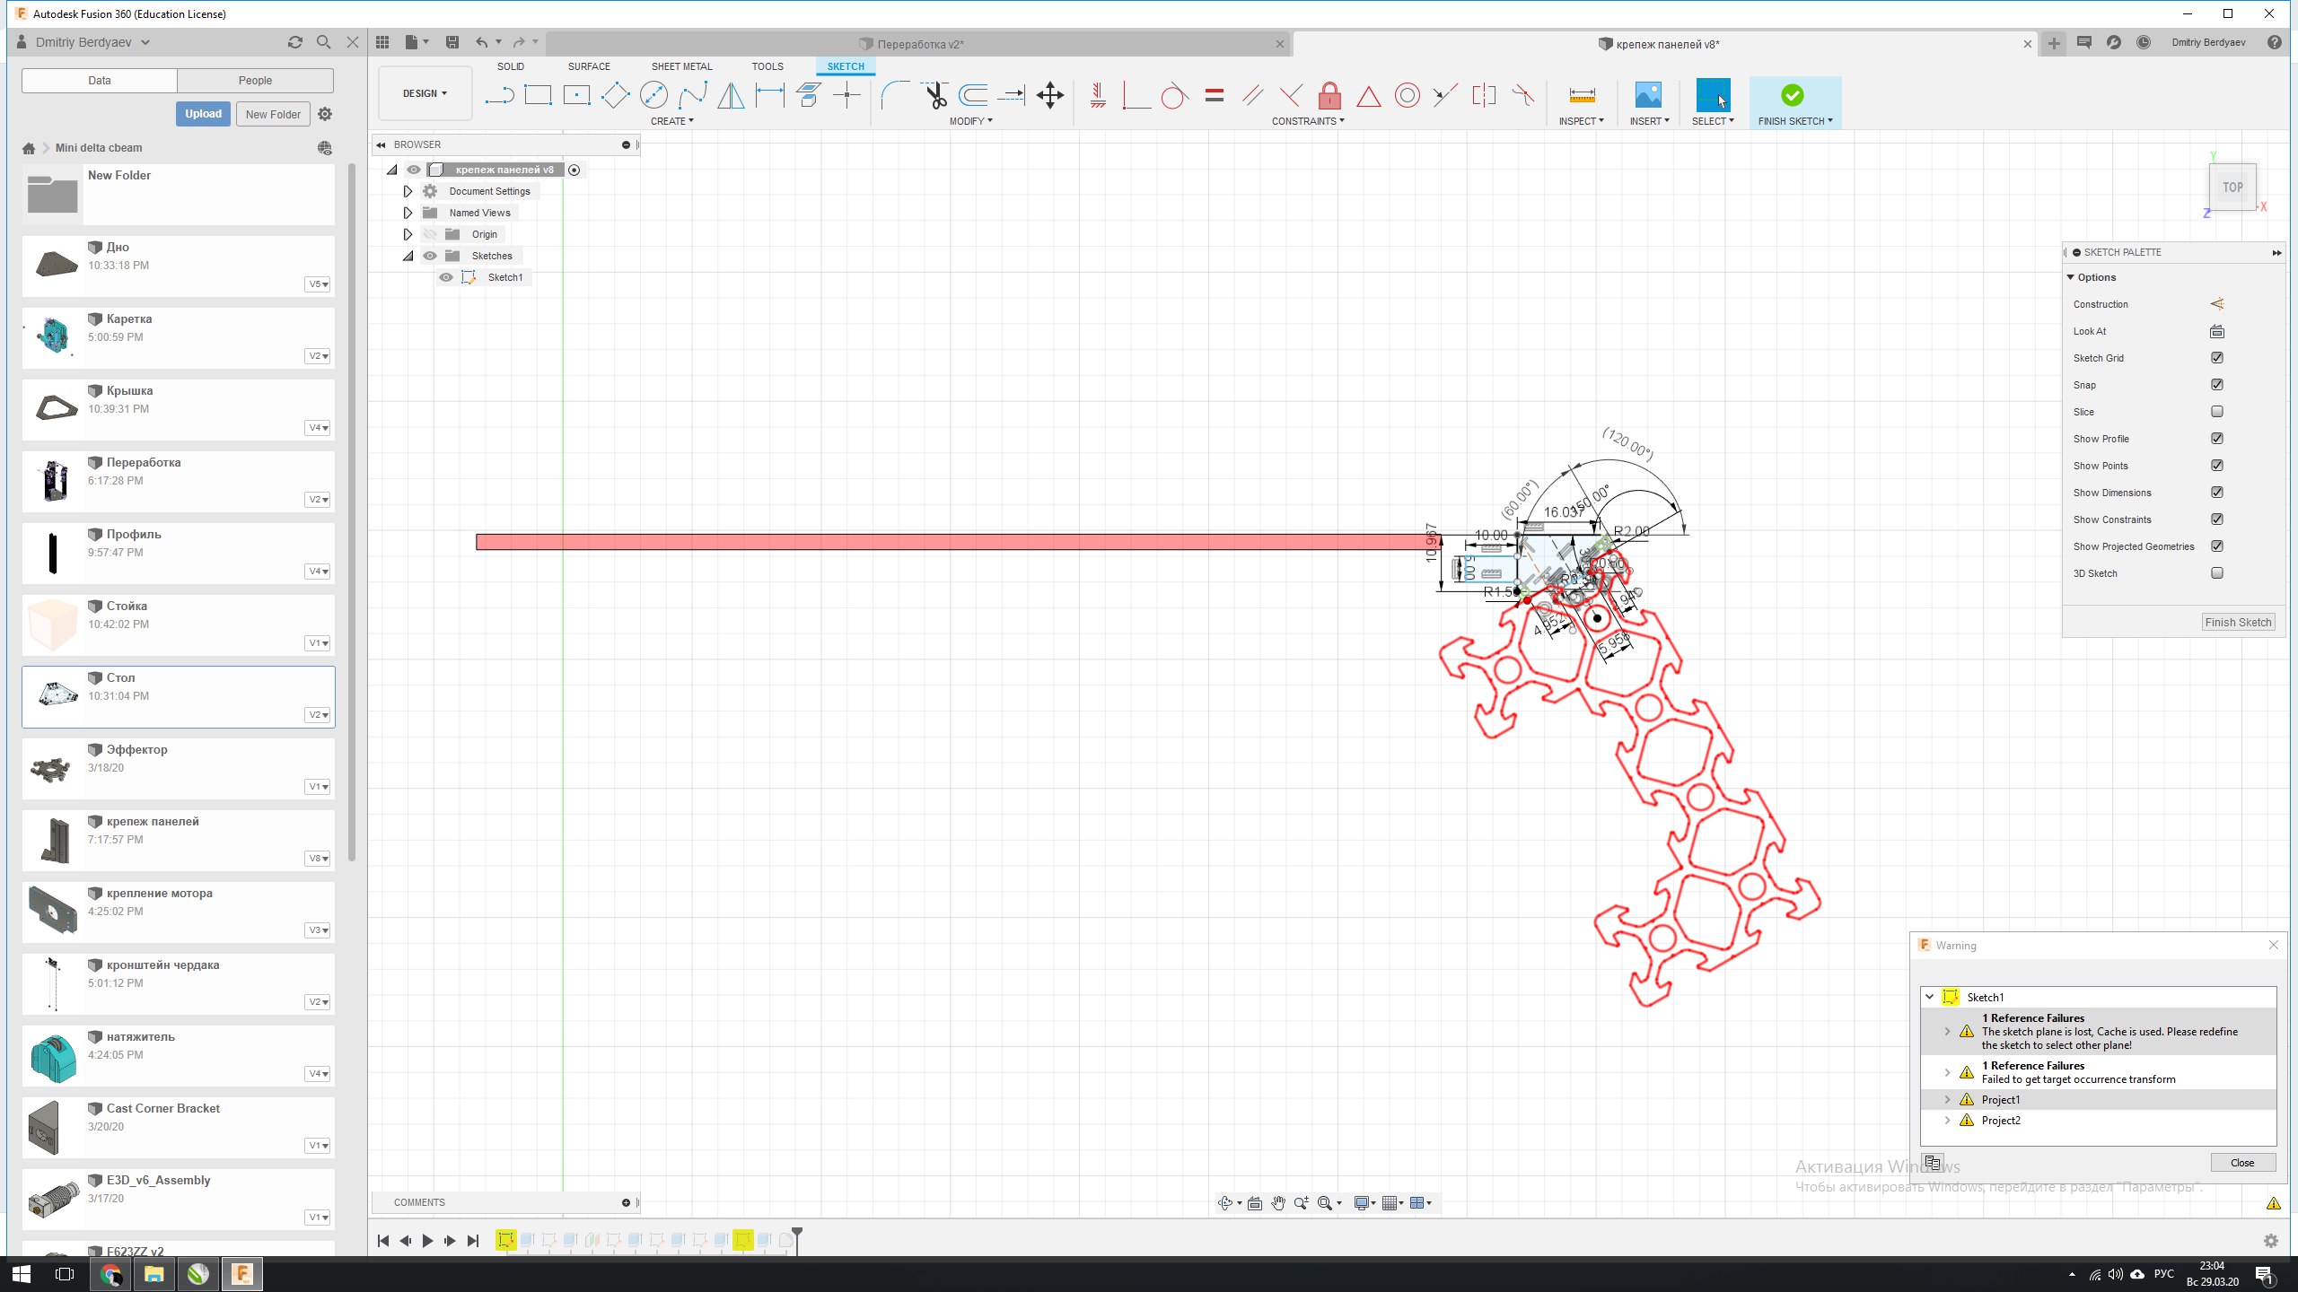Screen dimensions: 2298x1292
Task: Uncheck the Sketch Grid option
Action: click(x=2217, y=358)
